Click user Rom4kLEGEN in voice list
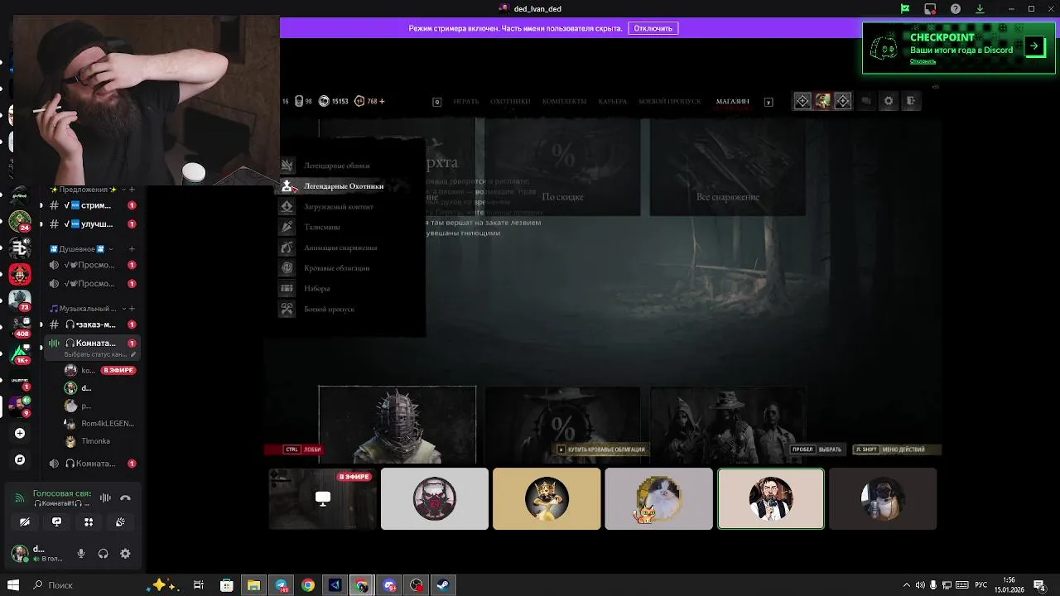1060x596 pixels. (x=101, y=423)
